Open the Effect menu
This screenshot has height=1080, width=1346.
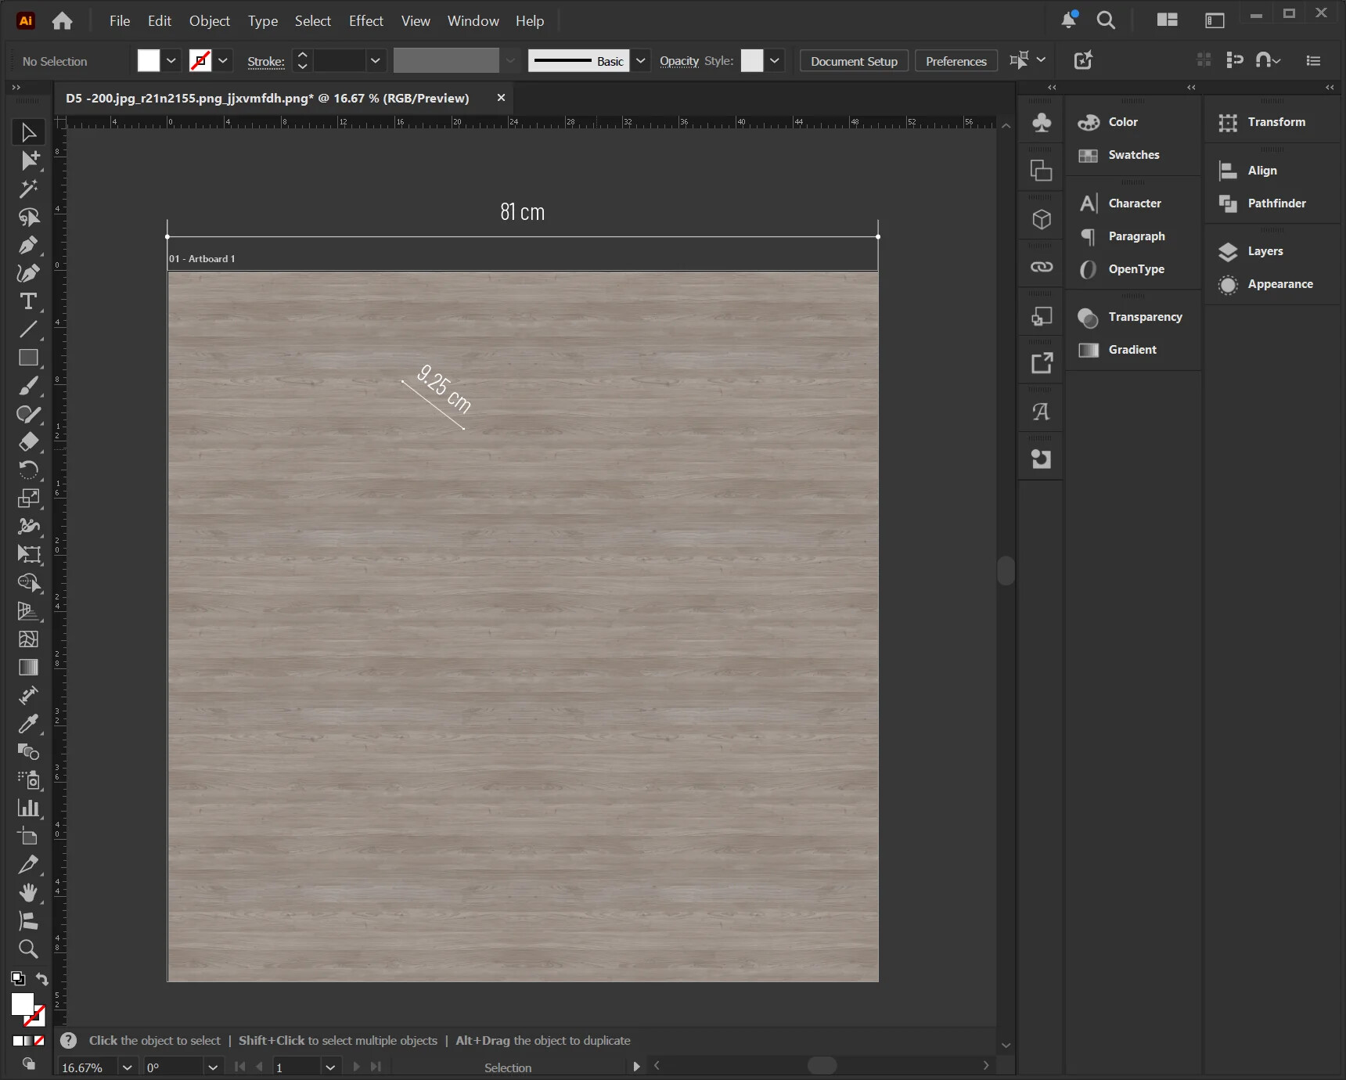point(366,21)
